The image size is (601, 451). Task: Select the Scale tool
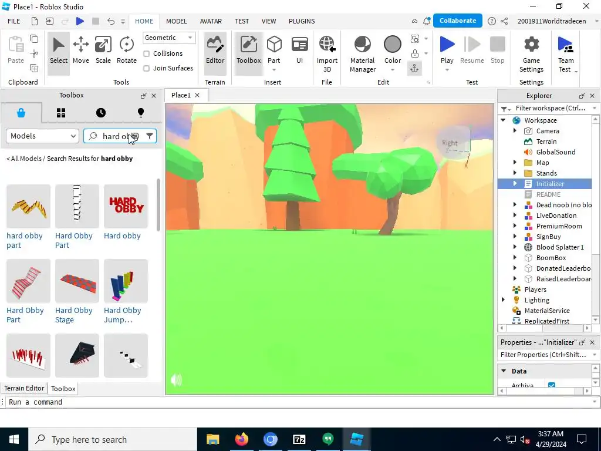tap(103, 51)
